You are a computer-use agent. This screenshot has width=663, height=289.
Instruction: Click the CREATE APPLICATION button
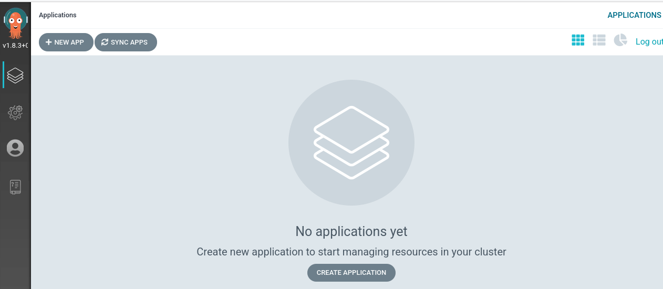pyautogui.click(x=351, y=273)
